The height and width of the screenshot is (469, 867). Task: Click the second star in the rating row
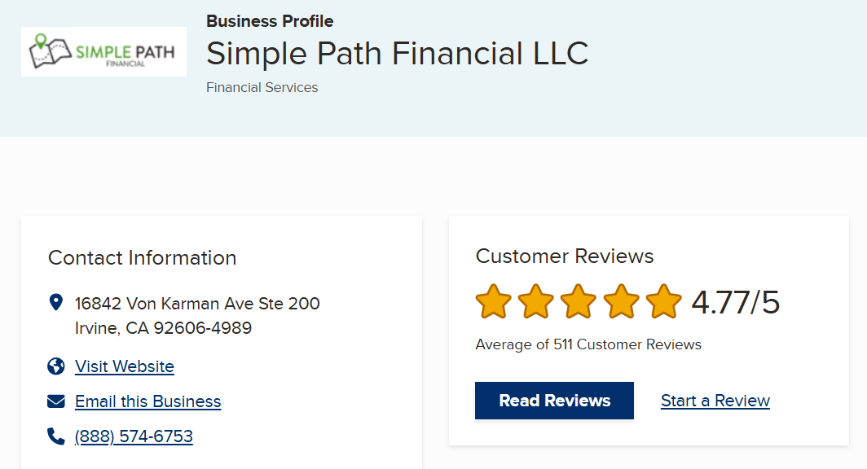click(x=535, y=300)
